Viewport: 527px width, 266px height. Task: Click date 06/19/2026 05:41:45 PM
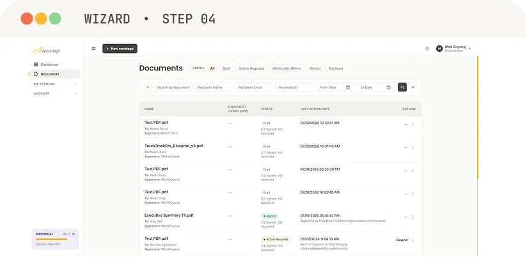tap(320, 215)
